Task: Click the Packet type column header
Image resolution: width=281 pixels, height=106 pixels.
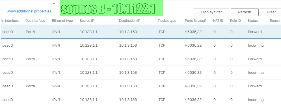Action: tap(167, 21)
